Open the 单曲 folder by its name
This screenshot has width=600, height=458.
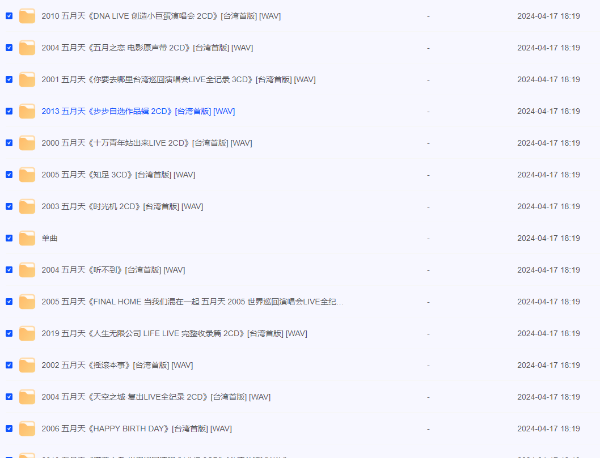(49, 238)
